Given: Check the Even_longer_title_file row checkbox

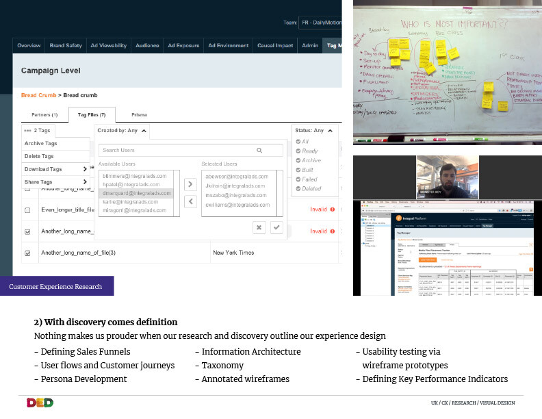Looking at the screenshot, I should pyautogui.click(x=27, y=210).
